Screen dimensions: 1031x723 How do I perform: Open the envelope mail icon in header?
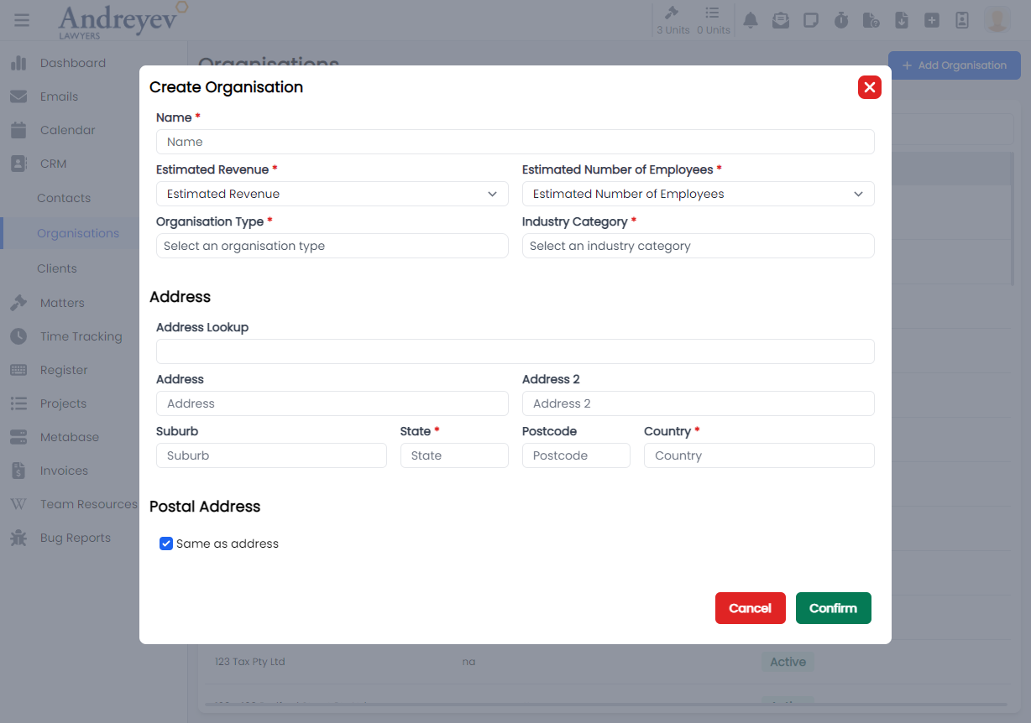click(x=781, y=20)
